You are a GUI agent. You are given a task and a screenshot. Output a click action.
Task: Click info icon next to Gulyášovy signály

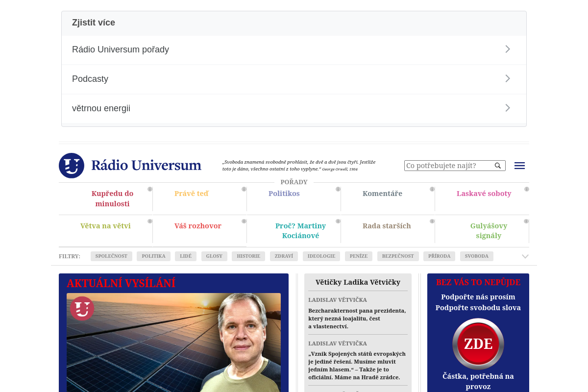tap(526, 221)
